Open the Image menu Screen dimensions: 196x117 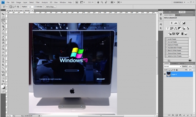19,2
